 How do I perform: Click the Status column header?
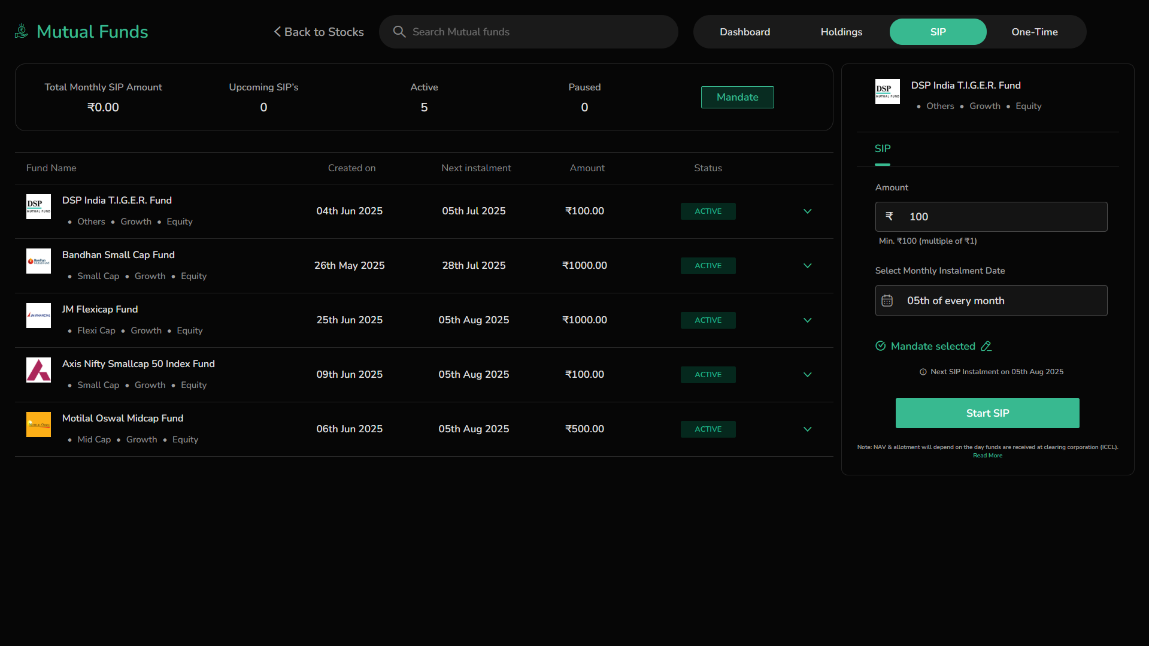[x=708, y=168]
